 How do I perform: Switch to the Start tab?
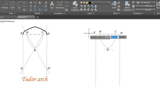(x=2, y=17)
